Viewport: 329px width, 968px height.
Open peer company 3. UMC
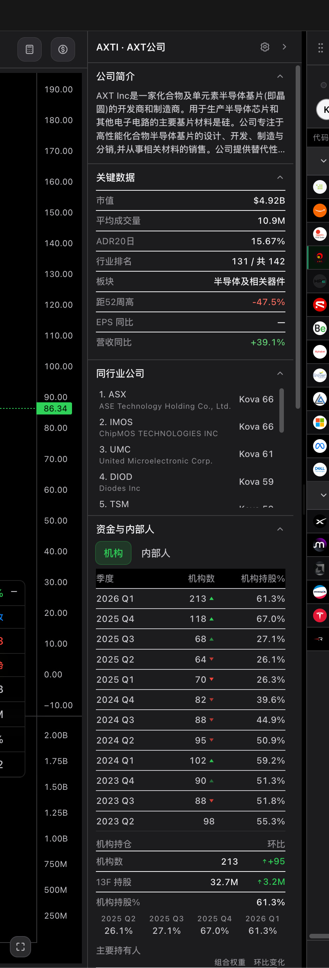tap(186, 454)
